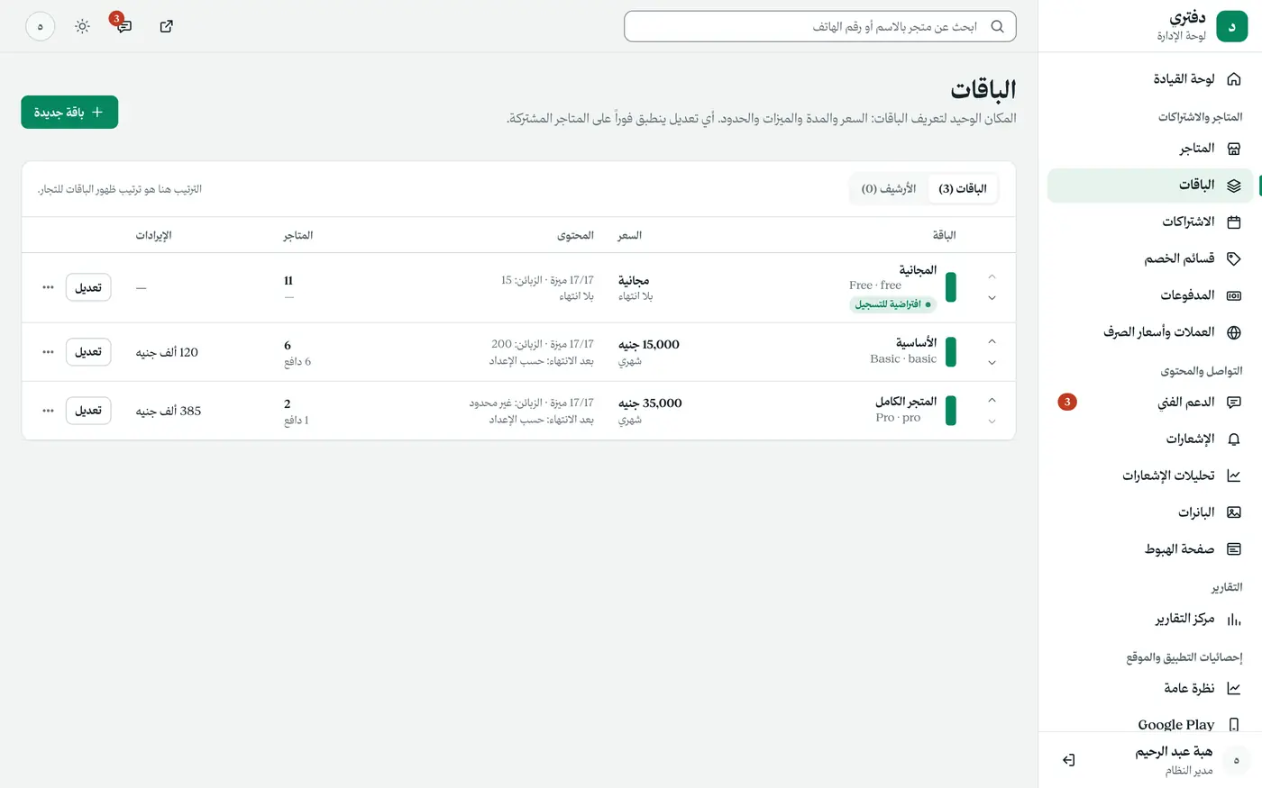Click تعديل for the الأساسية plan

coord(88,352)
